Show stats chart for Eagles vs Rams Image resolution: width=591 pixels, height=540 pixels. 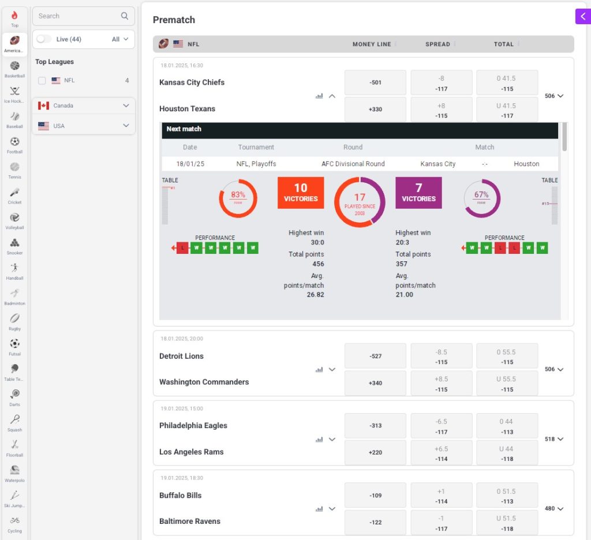click(x=319, y=440)
